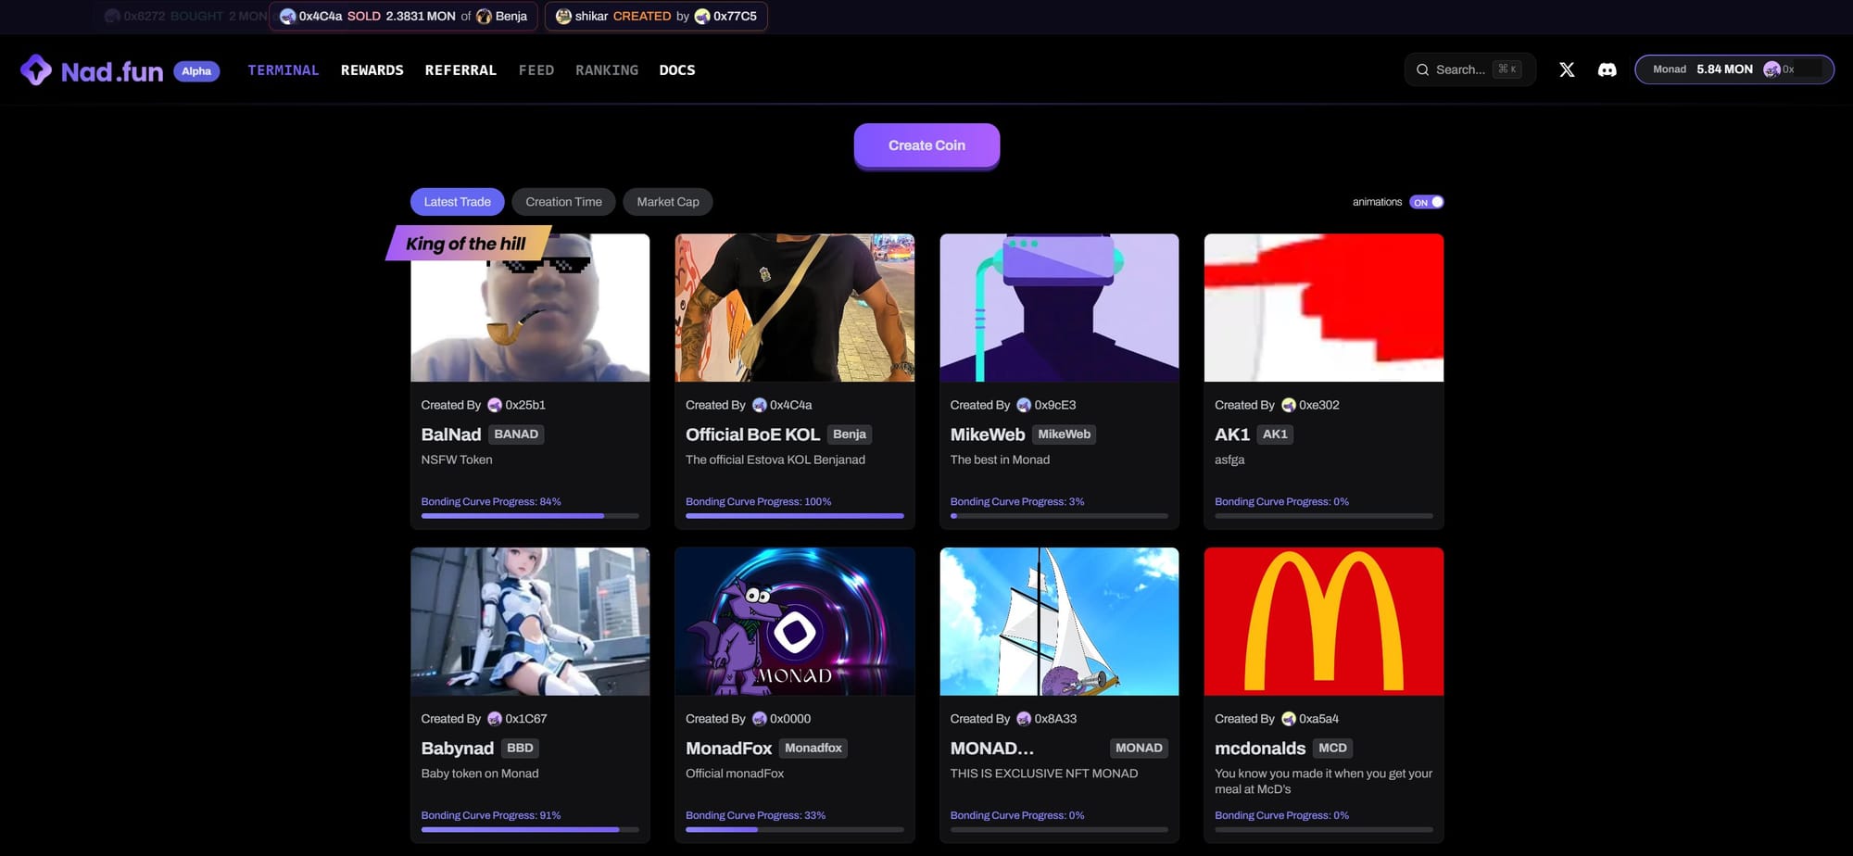Open the Discord icon link

coord(1607,69)
